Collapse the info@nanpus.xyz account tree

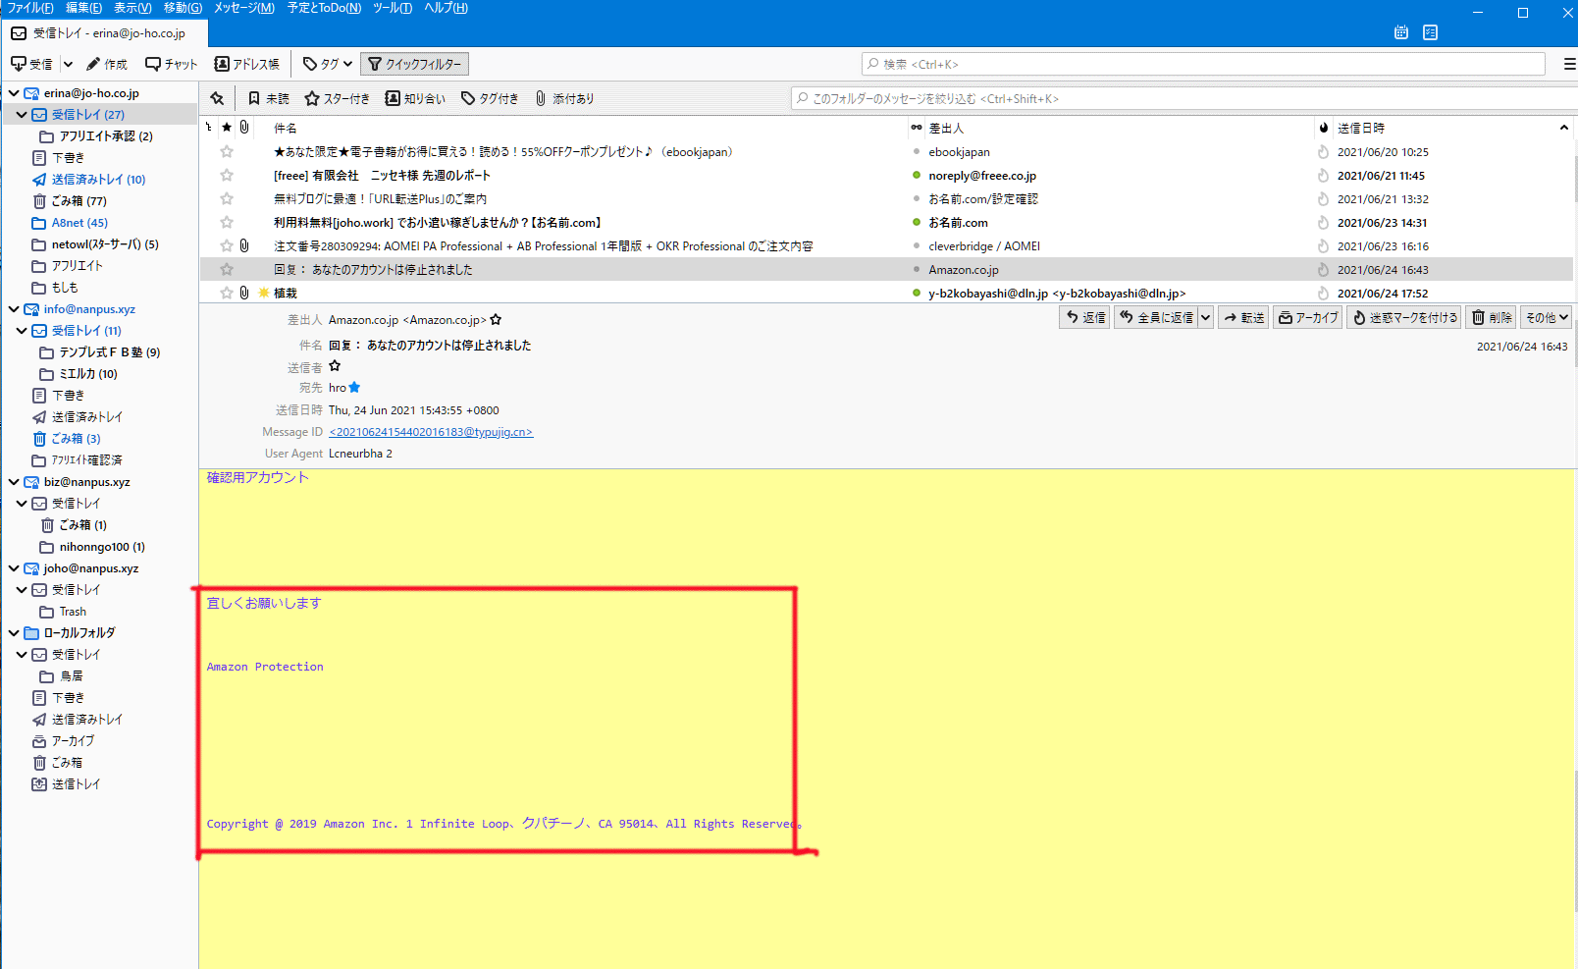coord(14,309)
